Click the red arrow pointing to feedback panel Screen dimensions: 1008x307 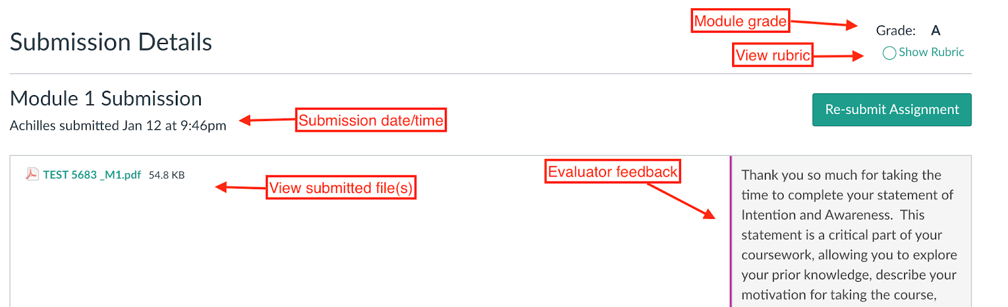click(x=682, y=201)
